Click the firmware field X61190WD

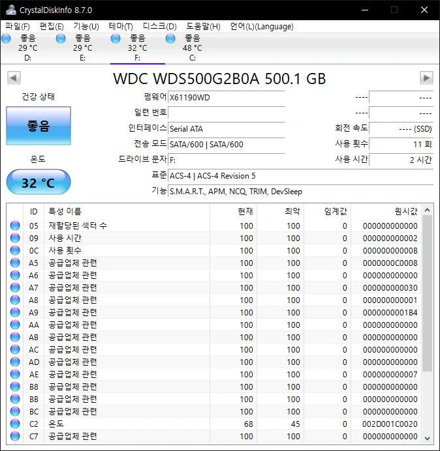pyautogui.click(x=226, y=97)
